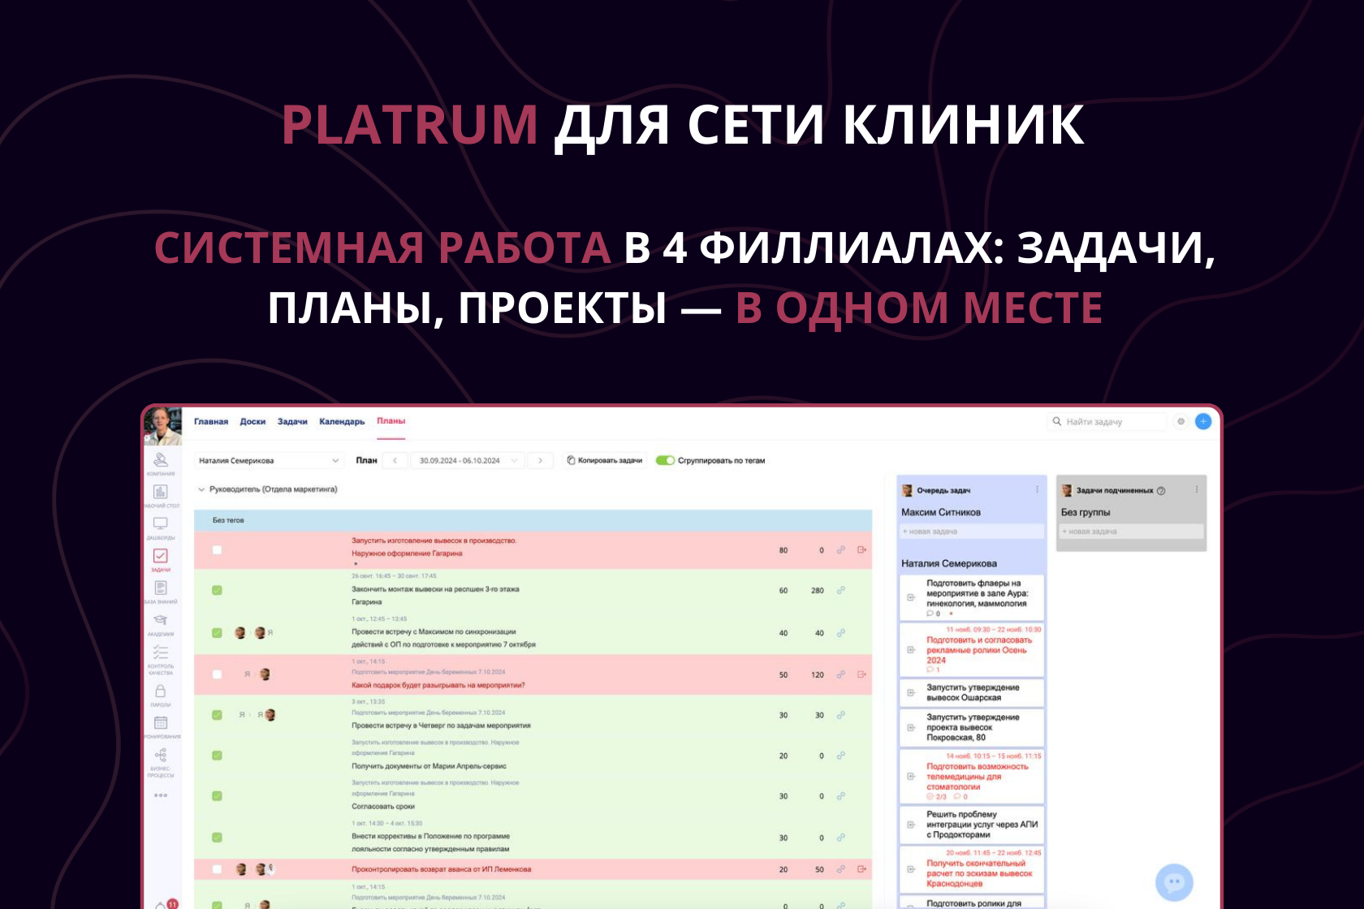Open 'Подготовить возможность телемедицины' card
Viewport: 1364px width, 909px height.
[x=972, y=777]
